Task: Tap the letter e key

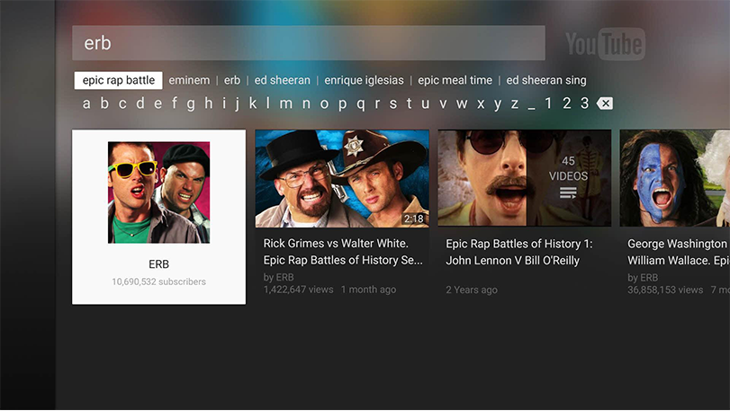Action: pyautogui.click(x=158, y=103)
